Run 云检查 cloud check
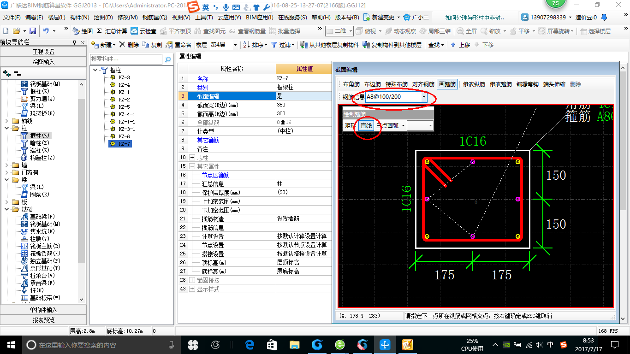The image size is (630, 354). (144, 31)
